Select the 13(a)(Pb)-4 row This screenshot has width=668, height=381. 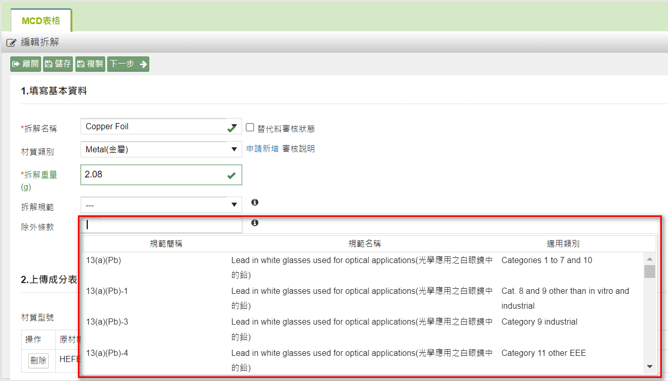(x=364, y=360)
